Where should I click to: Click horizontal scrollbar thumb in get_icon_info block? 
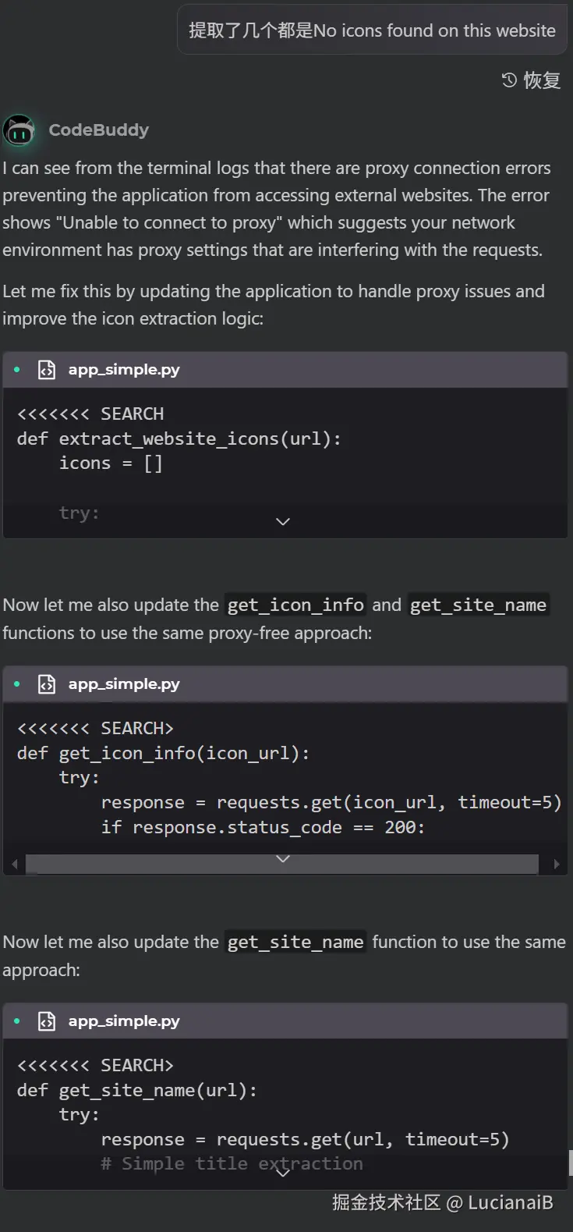click(x=281, y=865)
